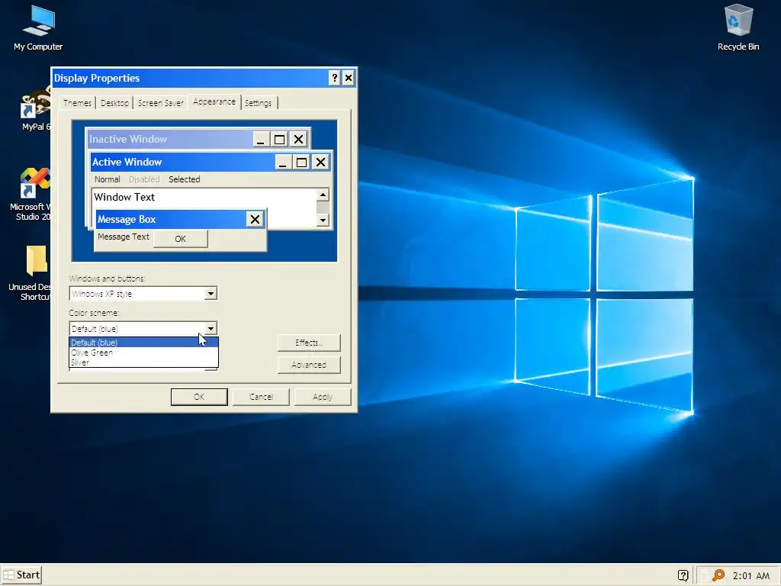781x586 pixels.
Task: Cancel the Display Properties dialog
Action: 261,397
